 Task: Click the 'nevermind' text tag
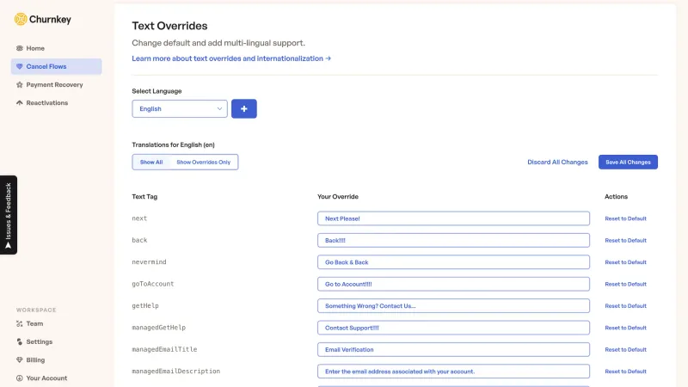coord(149,262)
